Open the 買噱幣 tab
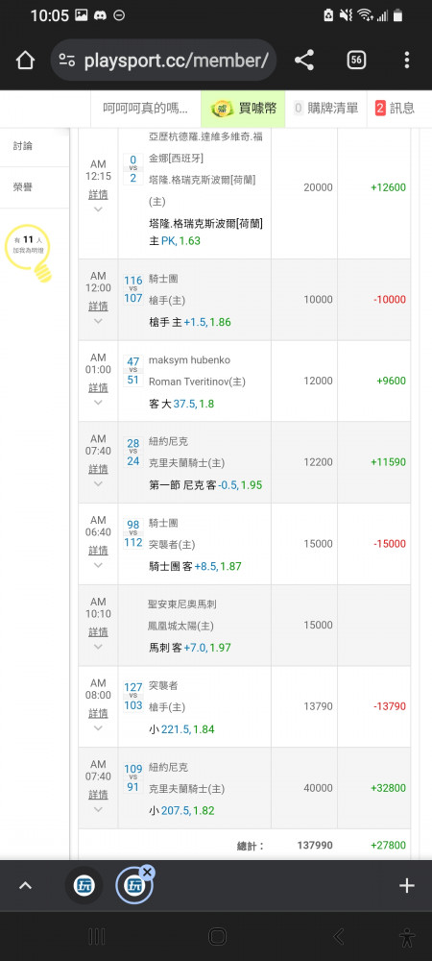Image resolution: width=432 pixels, height=961 pixels. click(x=244, y=109)
